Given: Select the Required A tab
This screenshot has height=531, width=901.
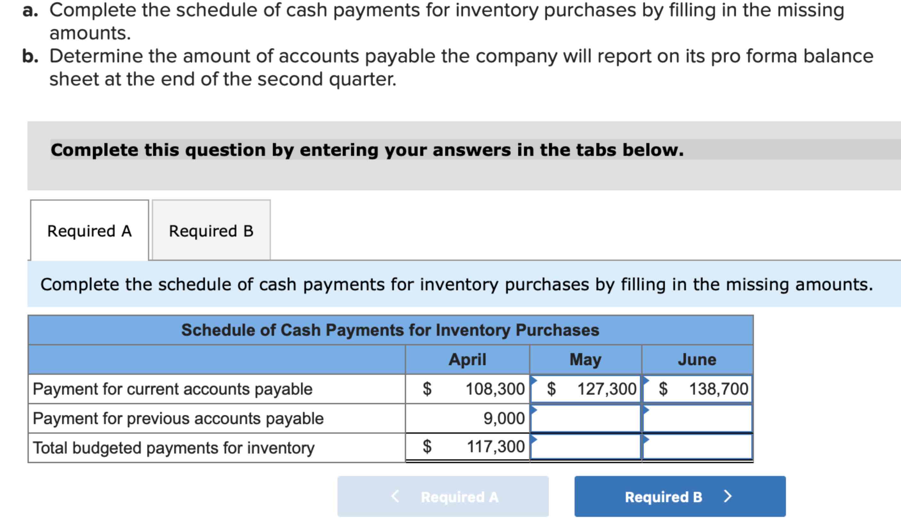Looking at the screenshot, I should pyautogui.click(x=89, y=231).
